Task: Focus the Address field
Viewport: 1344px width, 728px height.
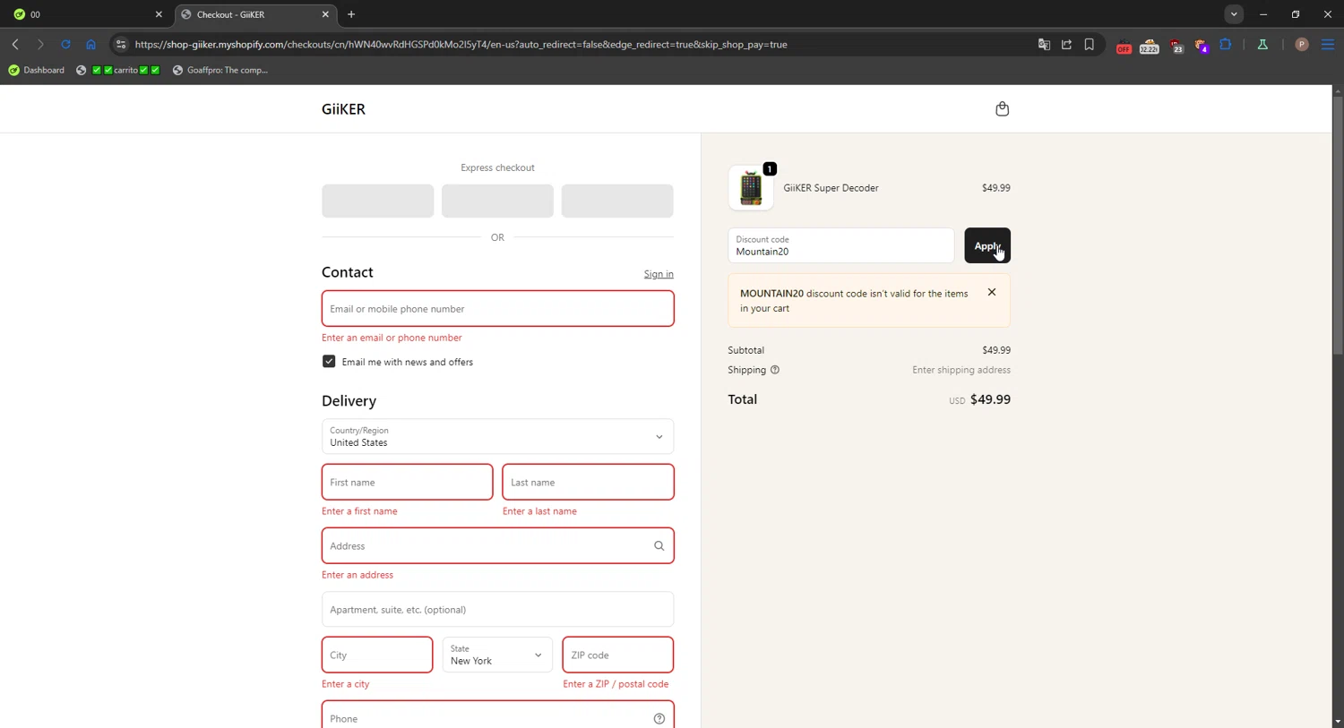Action: pyautogui.click(x=497, y=546)
